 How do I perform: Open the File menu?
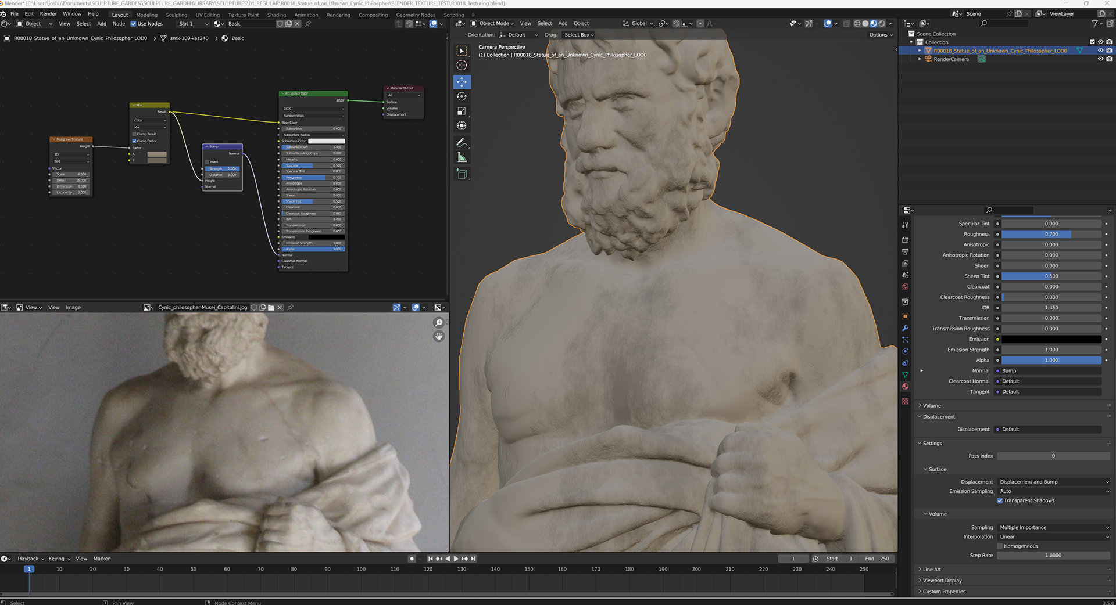point(15,14)
